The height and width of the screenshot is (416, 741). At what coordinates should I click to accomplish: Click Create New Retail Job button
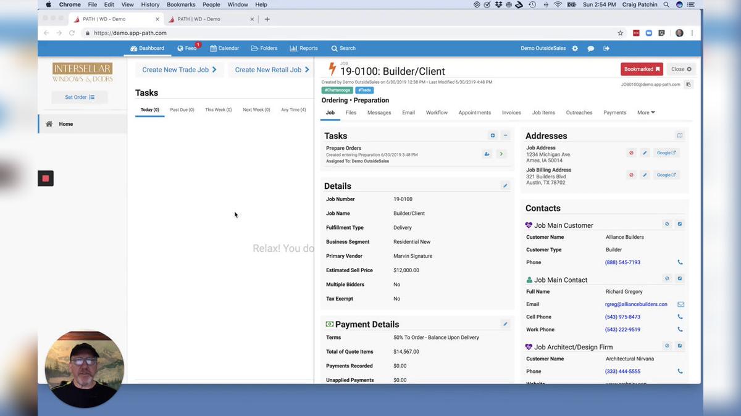coord(272,70)
